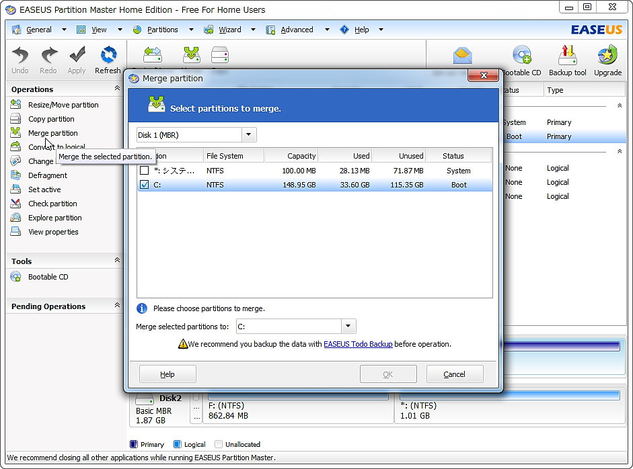The height and width of the screenshot is (469, 633).
Task: Click Cancel in the Merge partition dialog
Action: pyautogui.click(x=455, y=374)
